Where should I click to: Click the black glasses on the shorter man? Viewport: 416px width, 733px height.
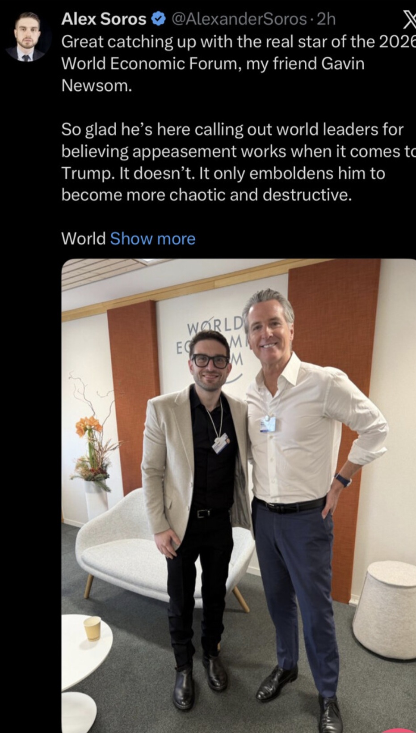[210, 360]
